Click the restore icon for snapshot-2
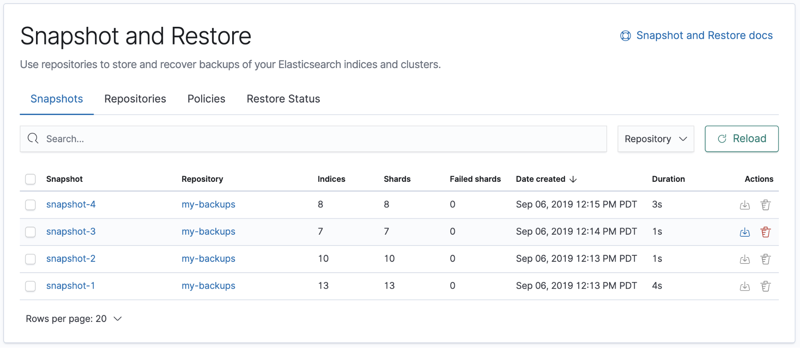Image resolution: width=800 pixels, height=348 pixels. 744,259
